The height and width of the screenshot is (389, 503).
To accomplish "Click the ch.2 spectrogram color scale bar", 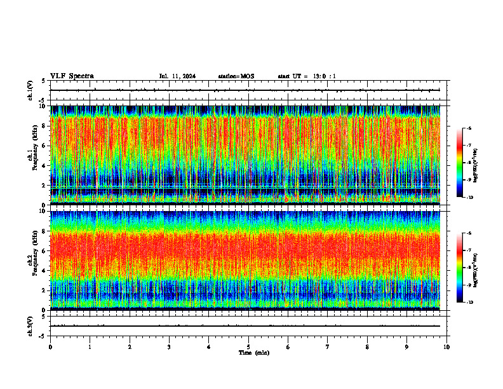I will coord(459,268).
